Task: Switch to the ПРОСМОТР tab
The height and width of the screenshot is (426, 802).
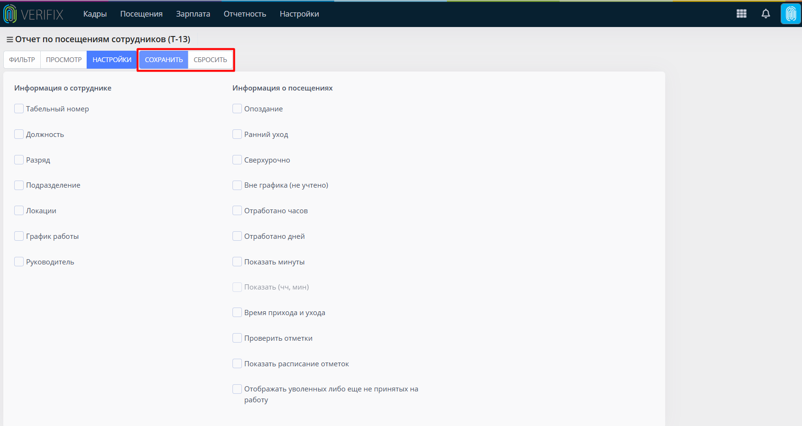Action: click(64, 60)
